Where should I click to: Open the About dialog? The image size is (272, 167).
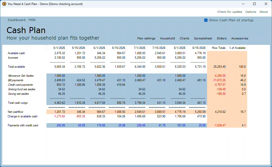tap(263, 12)
